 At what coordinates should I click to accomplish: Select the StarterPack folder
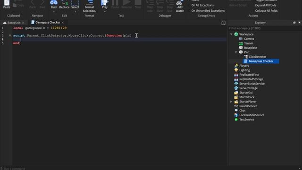pyautogui.click(x=247, y=97)
